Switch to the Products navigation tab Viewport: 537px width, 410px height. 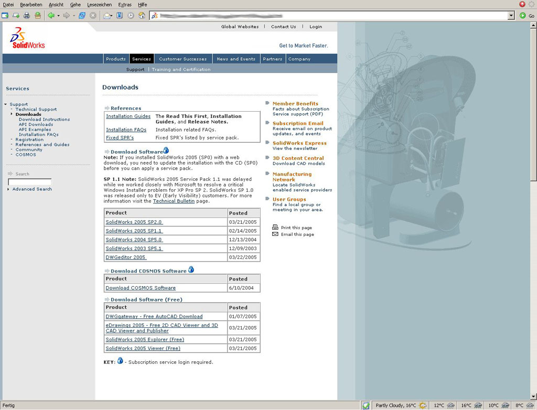116,59
